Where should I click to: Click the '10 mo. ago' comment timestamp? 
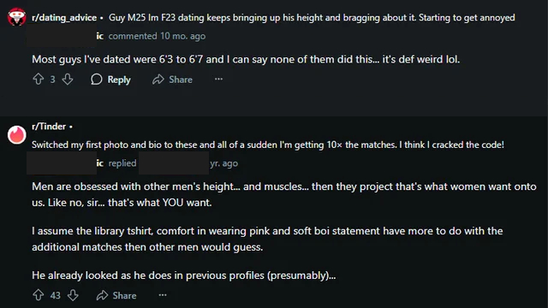[182, 36]
